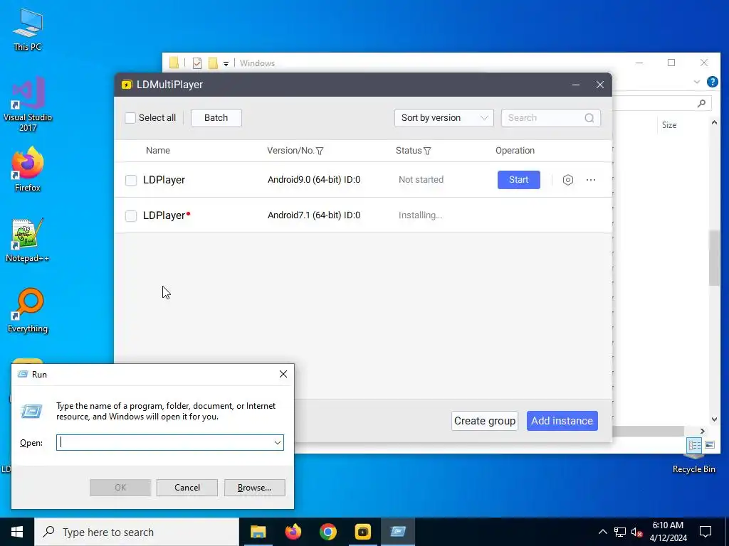Open Chrome from the taskbar
The height and width of the screenshot is (546, 729).
[327, 532]
